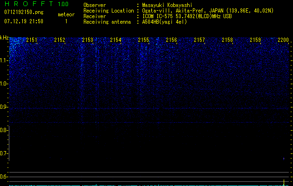Click the 2151 time marker
Image resolution: width=293 pixels, height=186 pixels.
coord(32,40)
